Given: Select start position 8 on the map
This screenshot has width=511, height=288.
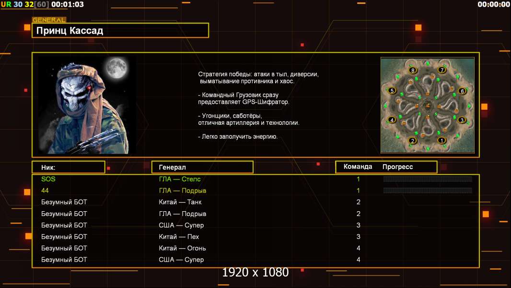Looking at the screenshot, I should pos(413,70).
